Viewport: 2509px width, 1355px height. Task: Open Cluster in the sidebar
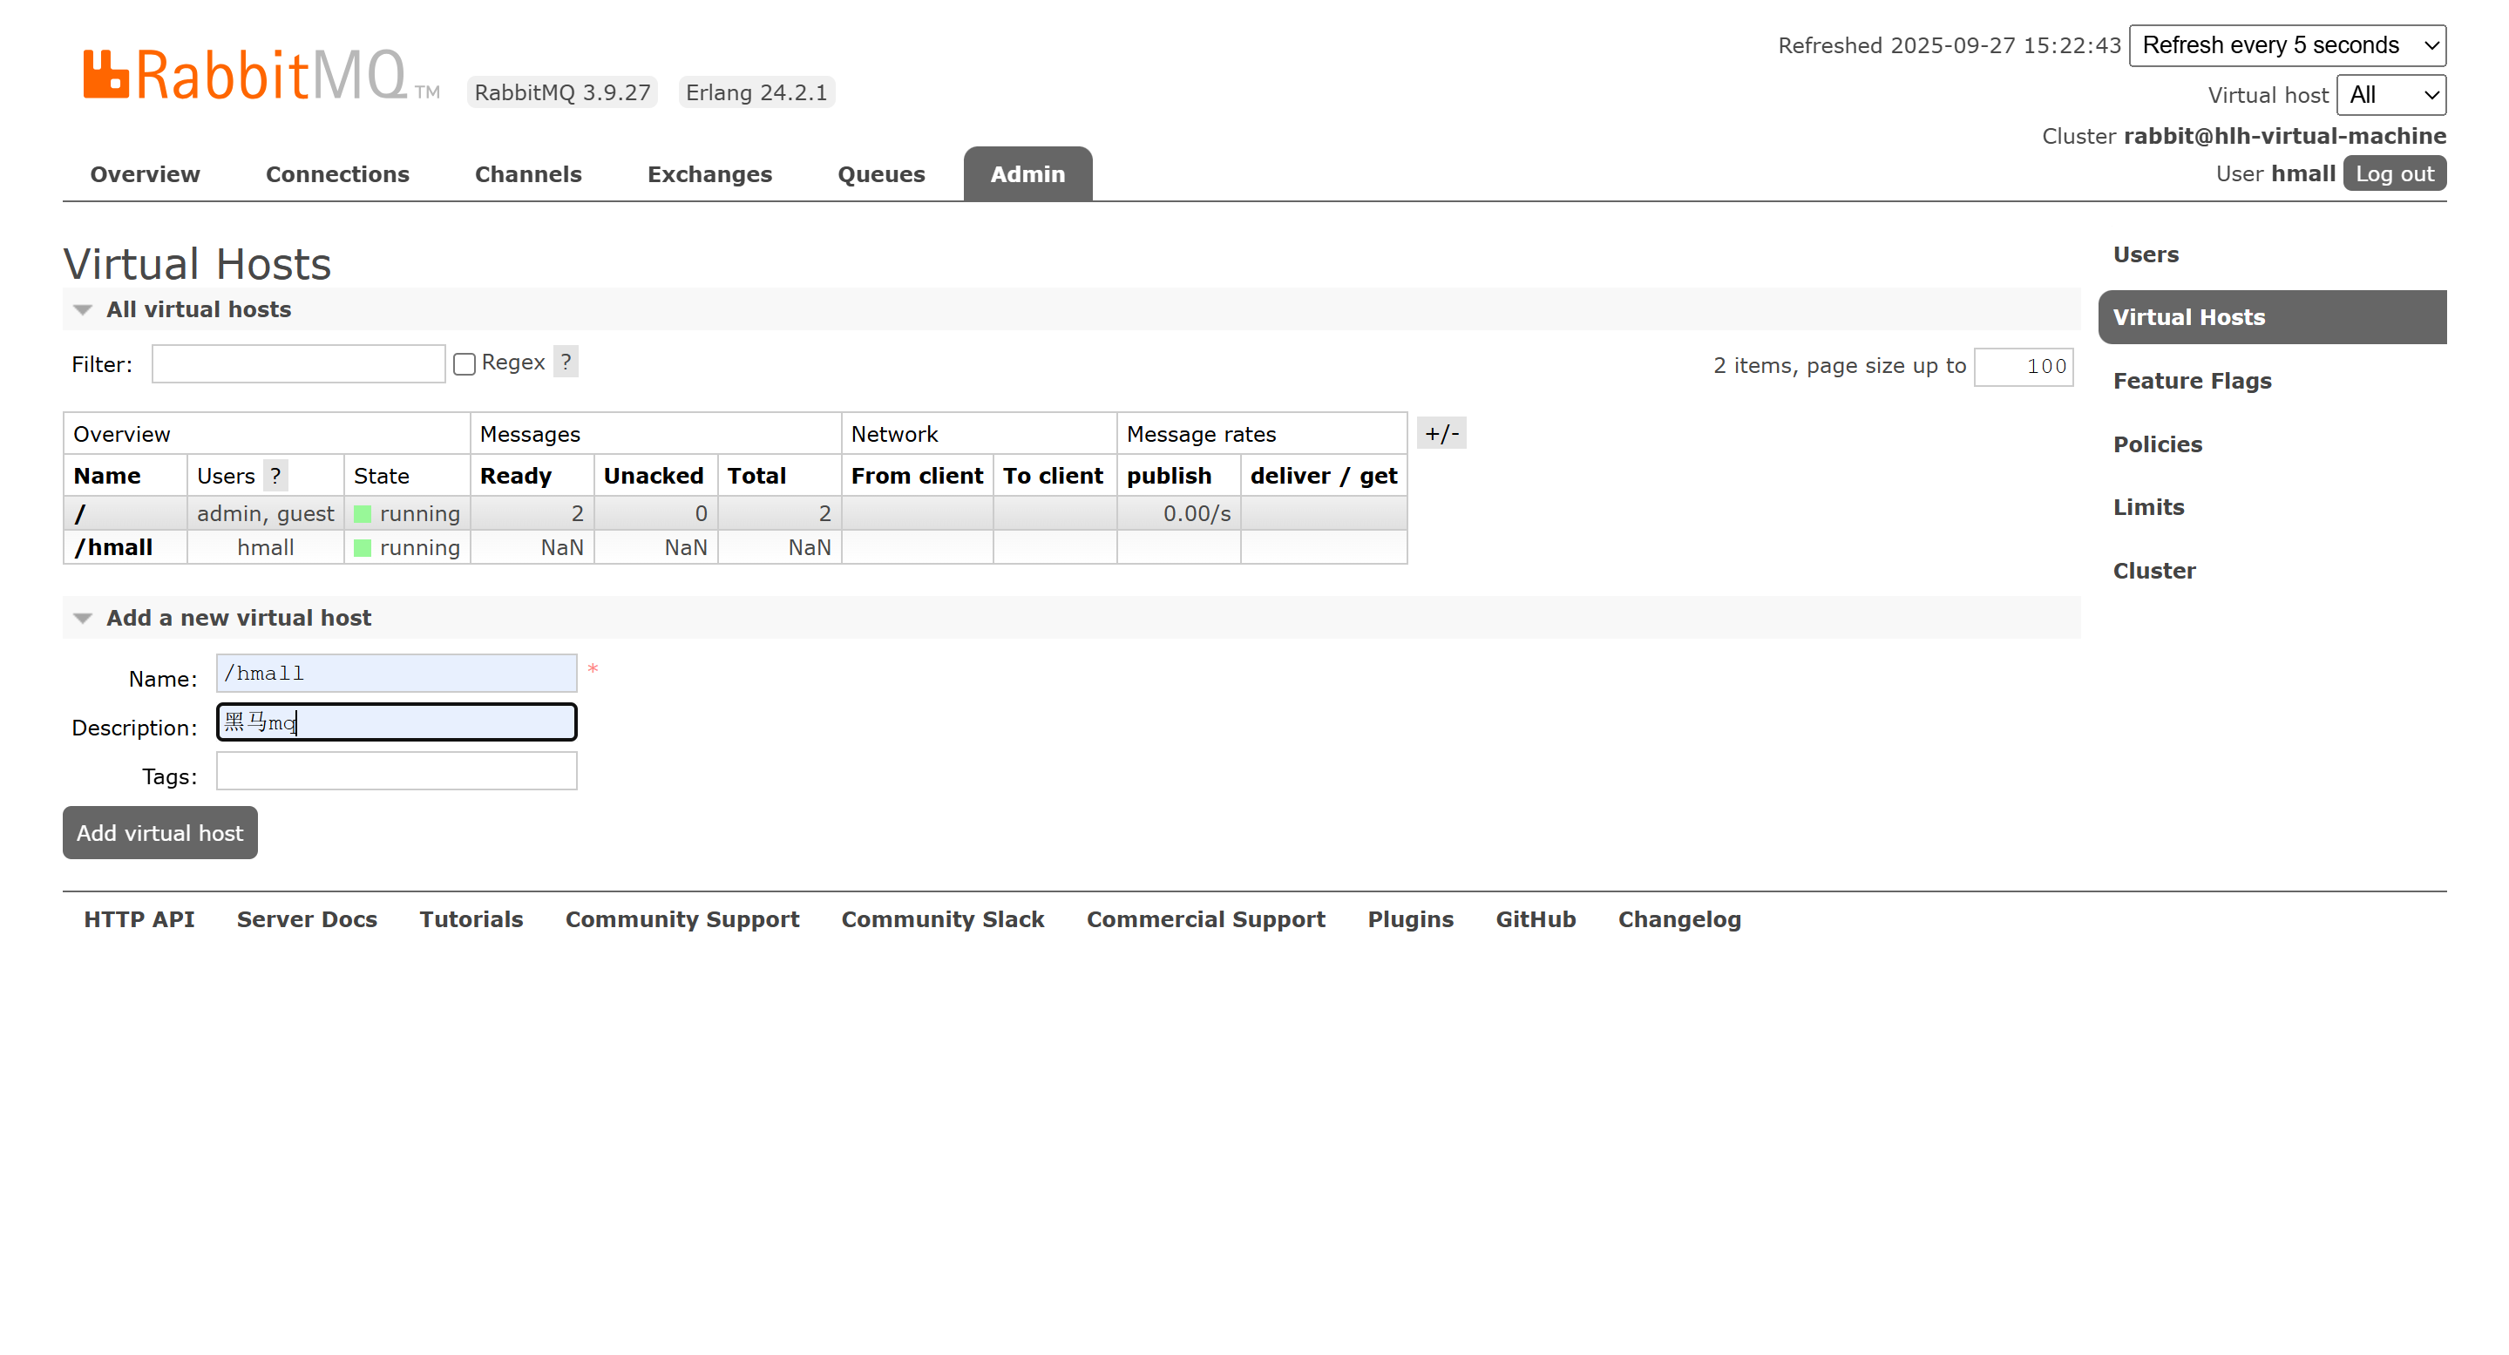coord(2153,570)
